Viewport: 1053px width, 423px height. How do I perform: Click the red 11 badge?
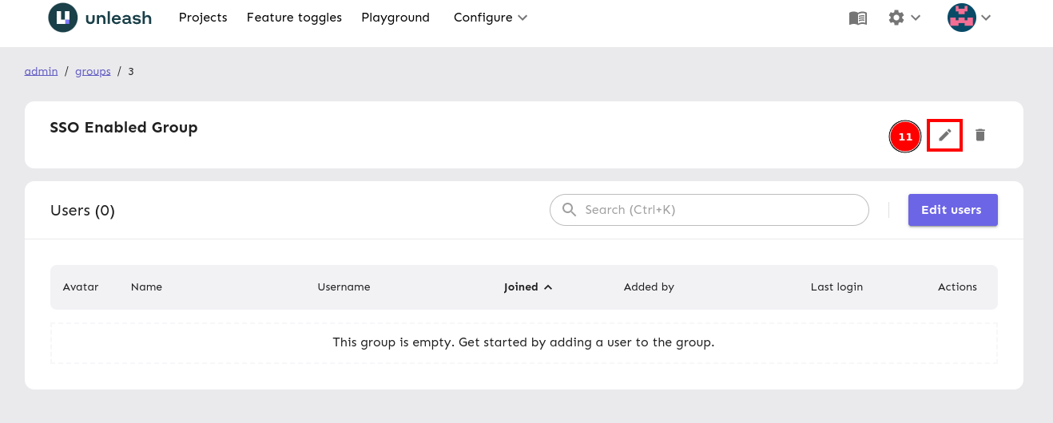905,137
